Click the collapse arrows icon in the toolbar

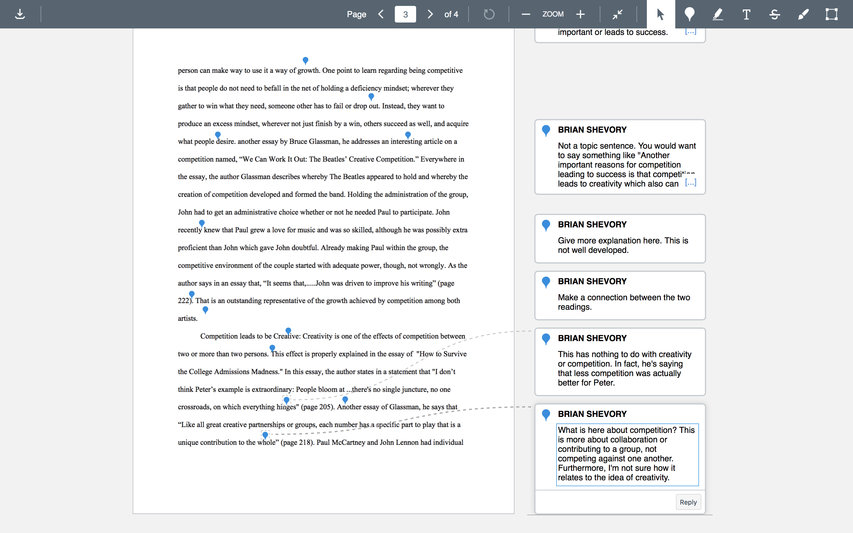click(x=618, y=14)
